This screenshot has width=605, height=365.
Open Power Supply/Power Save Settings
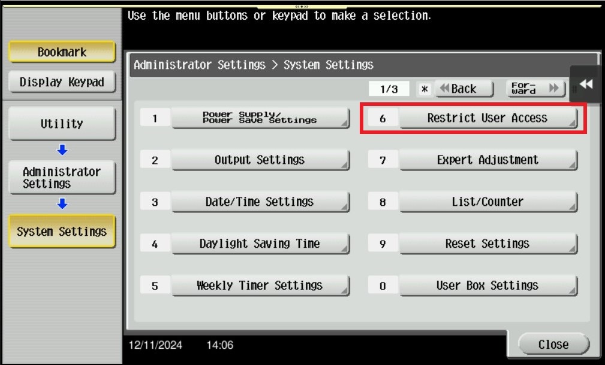[x=260, y=118]
